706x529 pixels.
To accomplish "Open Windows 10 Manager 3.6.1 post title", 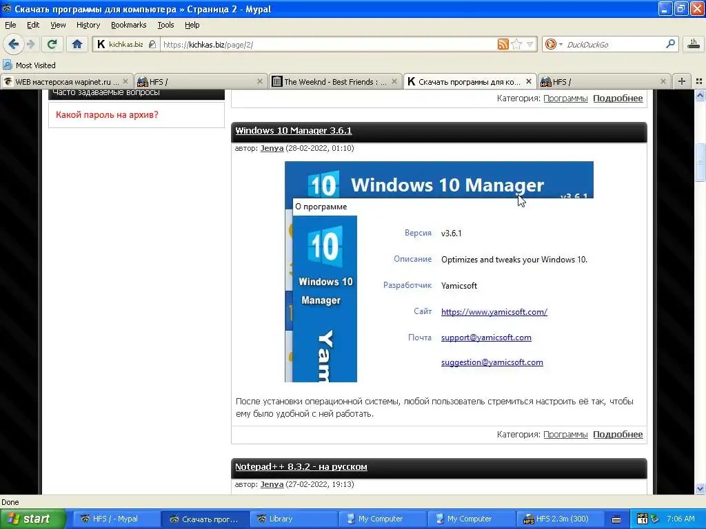I will click(x=294, y=130).
